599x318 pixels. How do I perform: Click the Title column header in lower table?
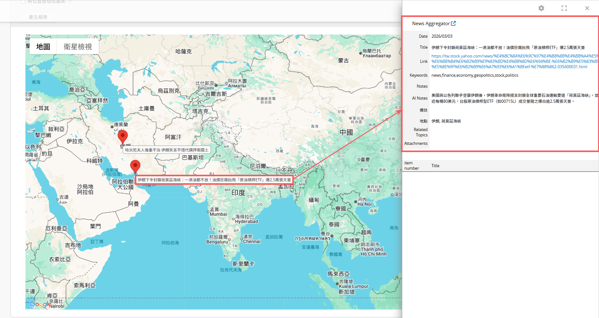(x=435, y=166)
